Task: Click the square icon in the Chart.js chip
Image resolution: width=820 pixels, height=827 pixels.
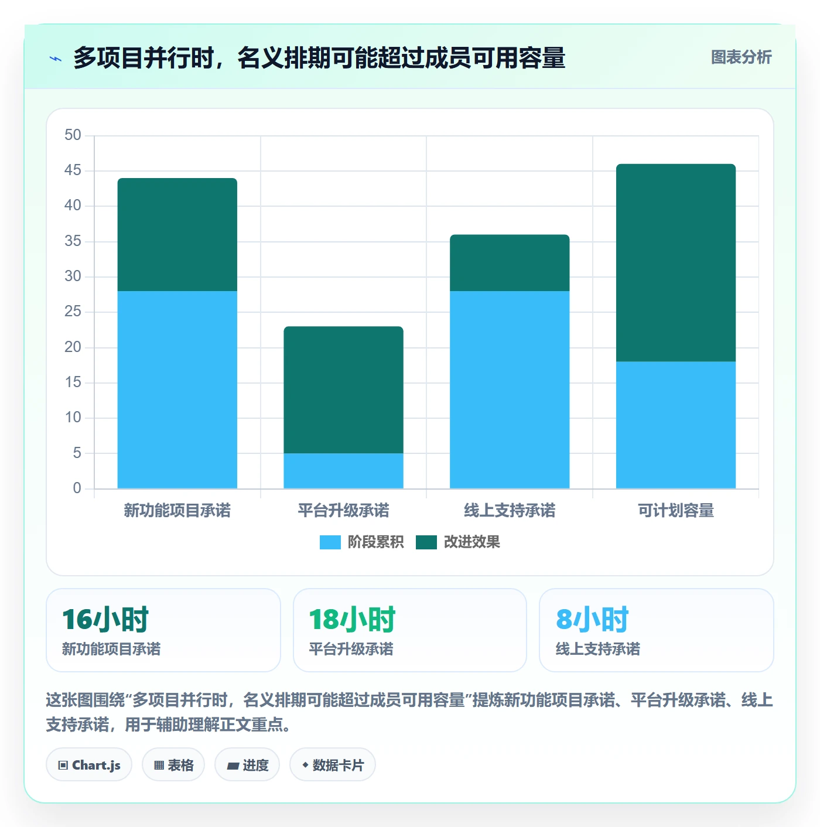Action: 63,766
